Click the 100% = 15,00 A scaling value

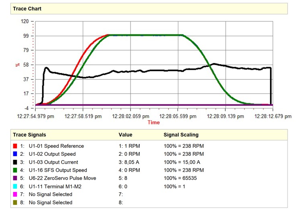(x=182, y=162)
